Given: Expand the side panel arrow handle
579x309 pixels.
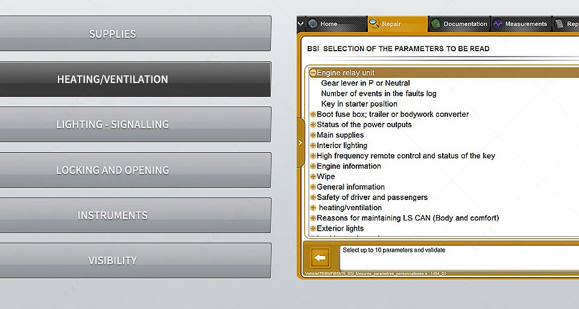Looking at the screenshot, I should tap(300, 143).
